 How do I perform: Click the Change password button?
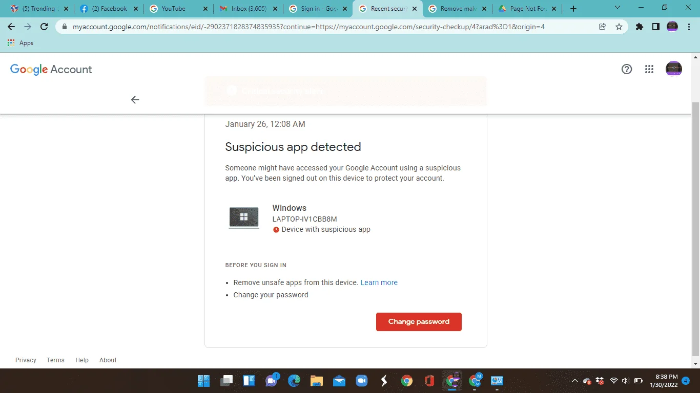click(x=419, y=322)
